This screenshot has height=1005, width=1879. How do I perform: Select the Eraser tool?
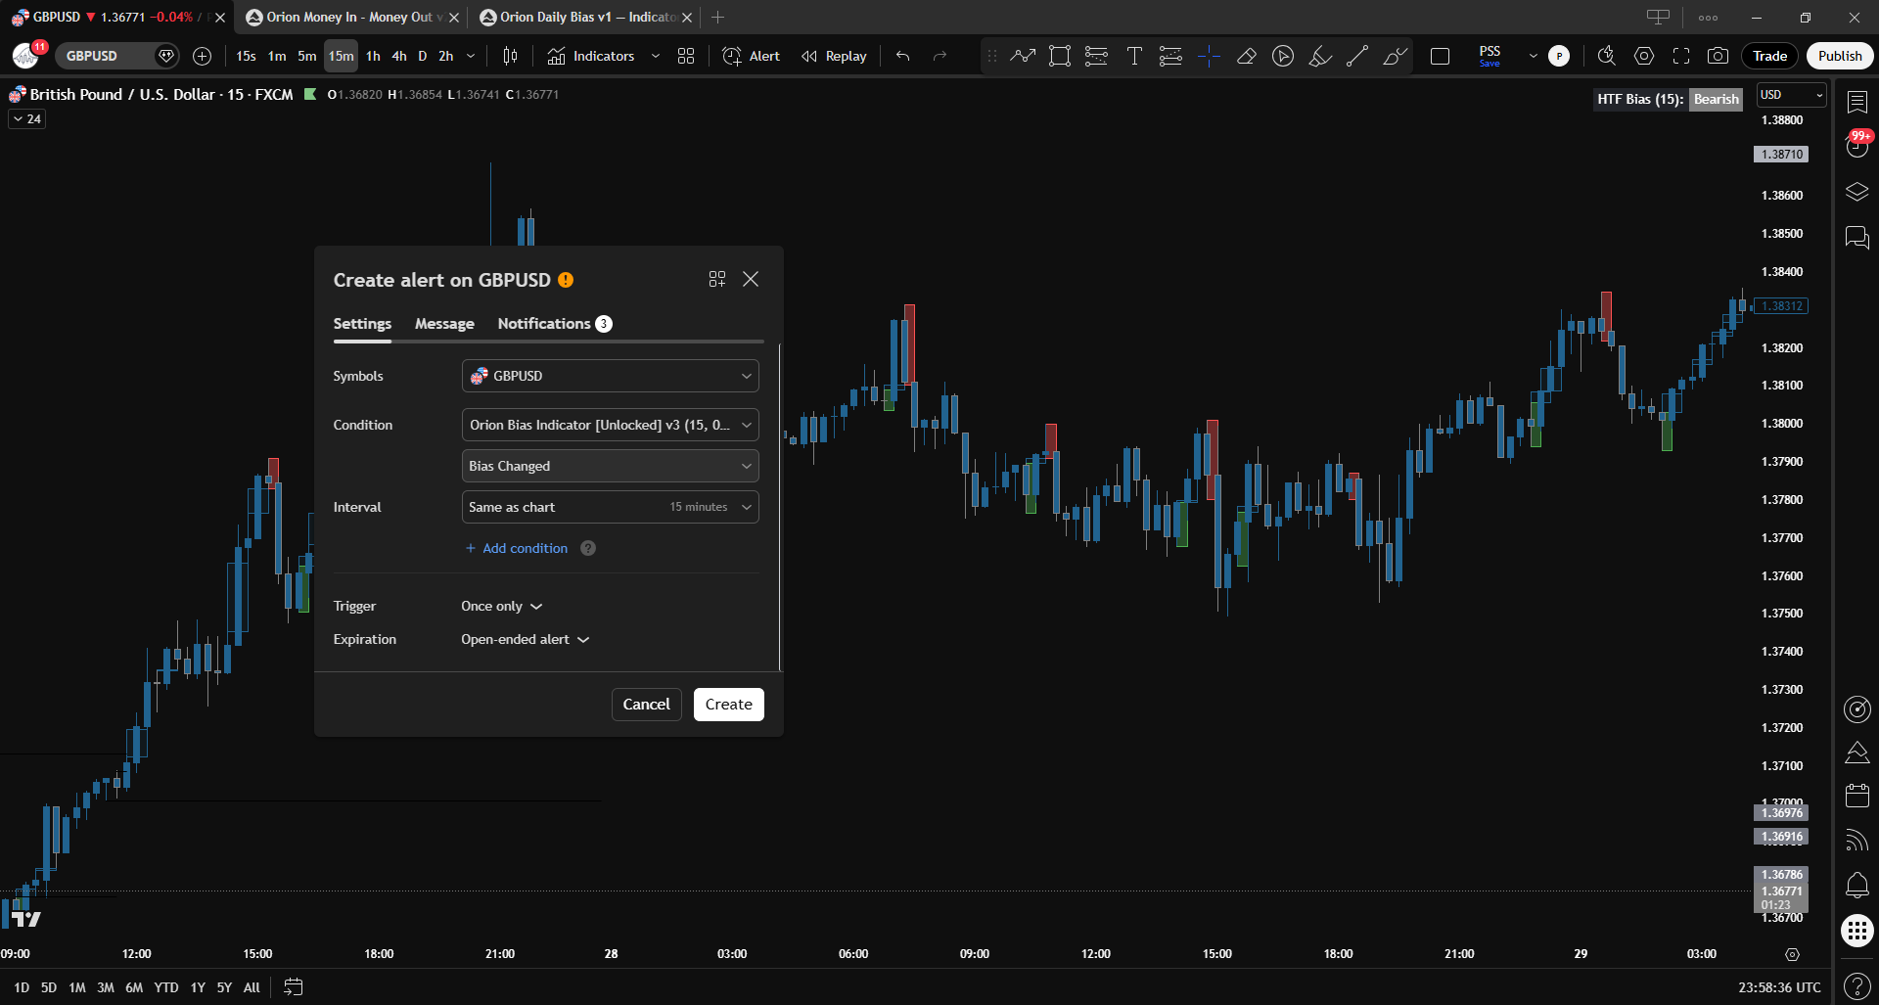tap(1246, 56)
